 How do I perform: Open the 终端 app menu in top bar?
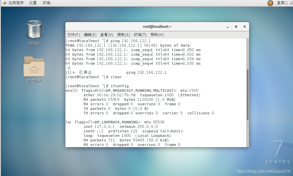click(x=46, y=3)
